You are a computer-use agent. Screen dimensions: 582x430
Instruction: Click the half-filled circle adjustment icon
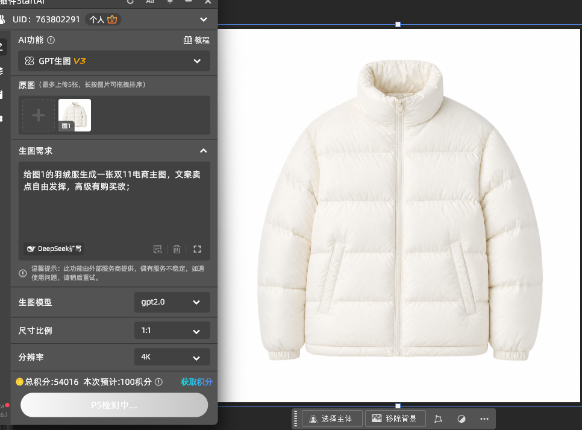click(462, 419)
